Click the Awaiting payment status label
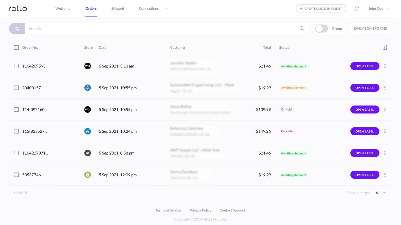The image size is (401, 225). tap(293, 88)
